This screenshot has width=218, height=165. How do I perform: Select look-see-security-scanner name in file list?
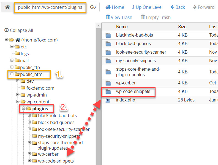[x=141, y=52]
